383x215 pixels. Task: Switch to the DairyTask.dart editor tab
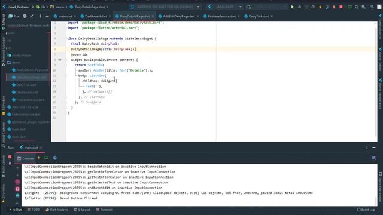[259, 16]
